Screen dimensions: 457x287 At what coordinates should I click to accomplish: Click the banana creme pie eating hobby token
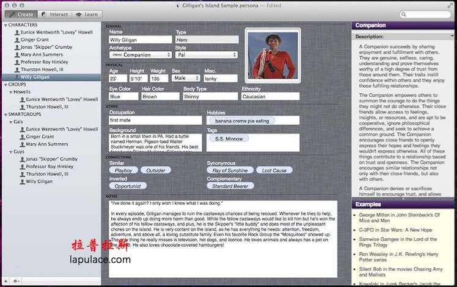point(242,121)
